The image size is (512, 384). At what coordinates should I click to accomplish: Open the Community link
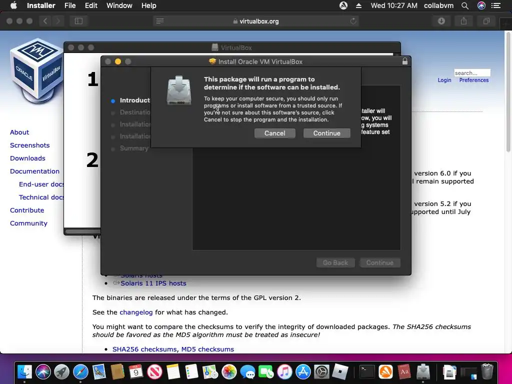(28, 223)
